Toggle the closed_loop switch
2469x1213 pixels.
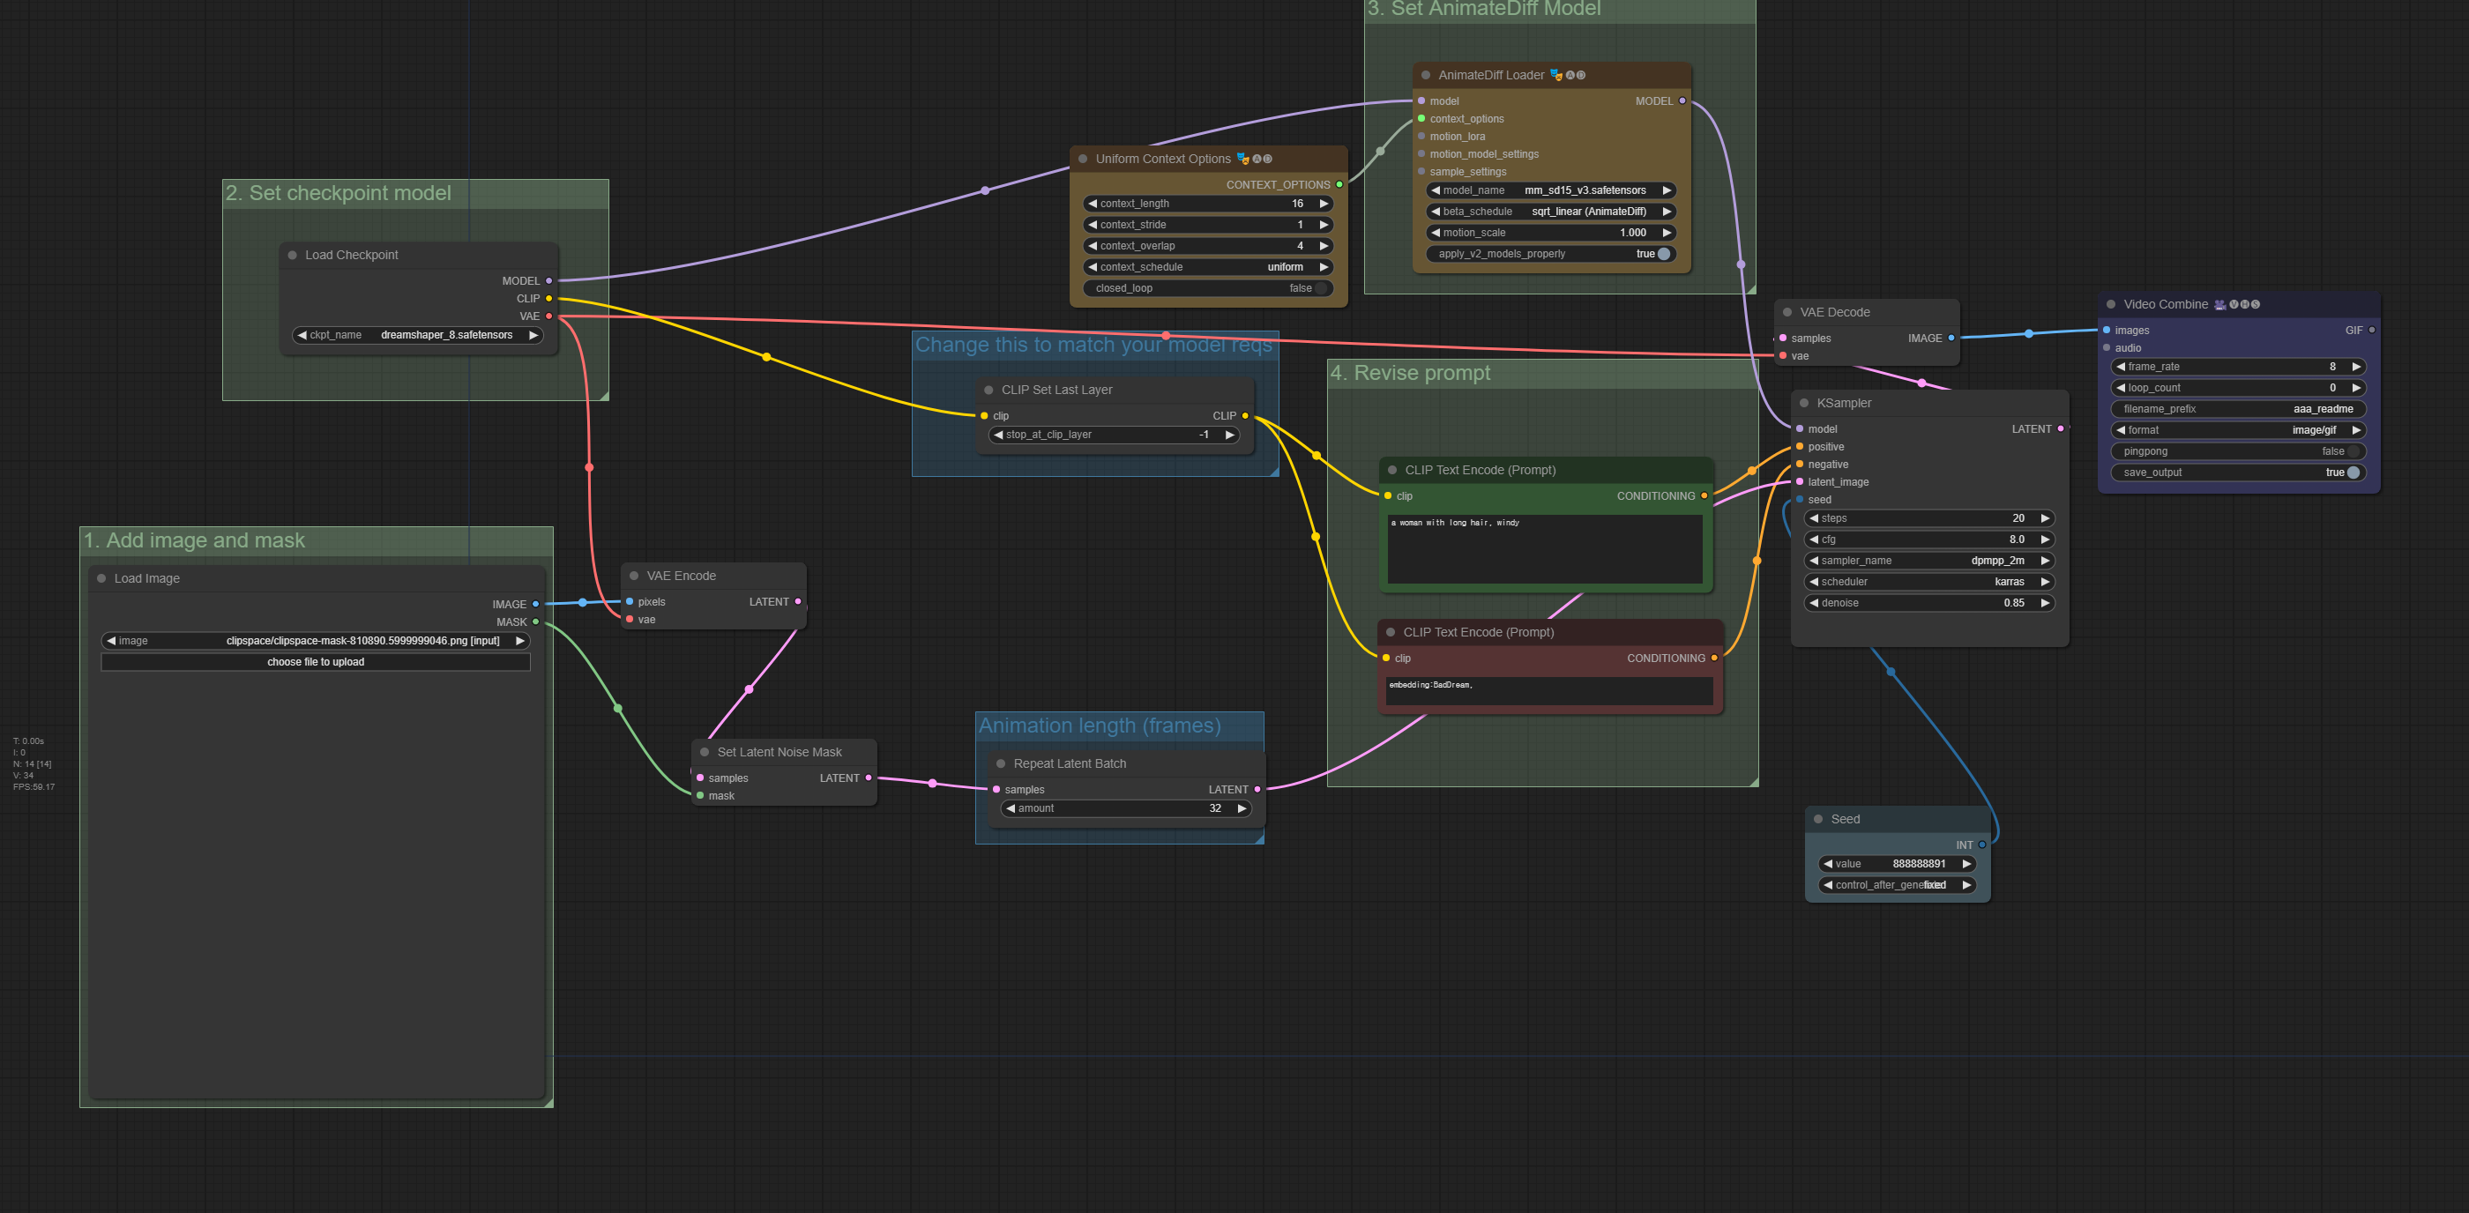[1320, 288]
